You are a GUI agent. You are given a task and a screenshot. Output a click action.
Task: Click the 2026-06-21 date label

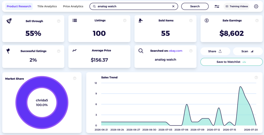point(101,130)
